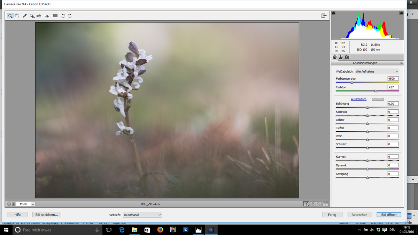Screen dimensions: 418x235
Task: Click the Hilfe button
Action: pos(18,215)
